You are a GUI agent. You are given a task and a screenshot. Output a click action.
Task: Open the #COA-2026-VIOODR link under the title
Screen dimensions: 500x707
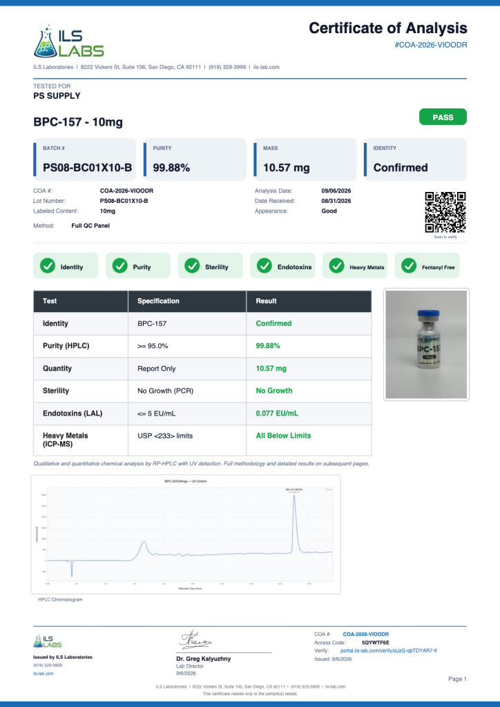(x=430, y=45)
